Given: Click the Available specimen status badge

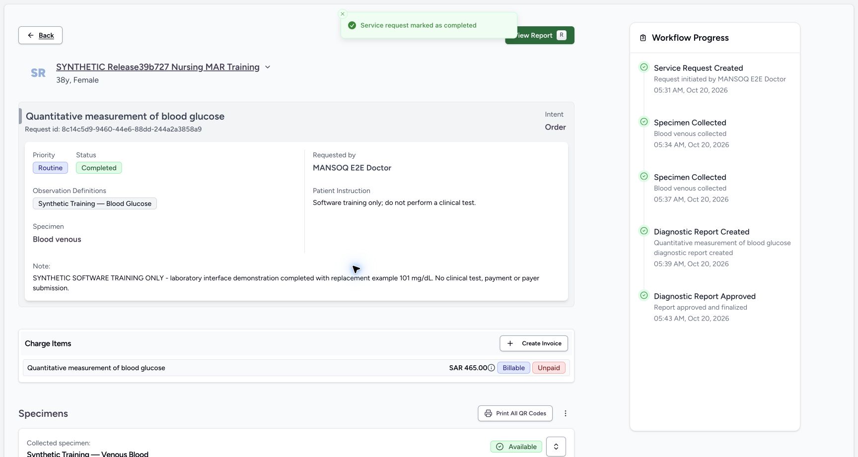Looking at the screenshot, I should click(516, 447).
